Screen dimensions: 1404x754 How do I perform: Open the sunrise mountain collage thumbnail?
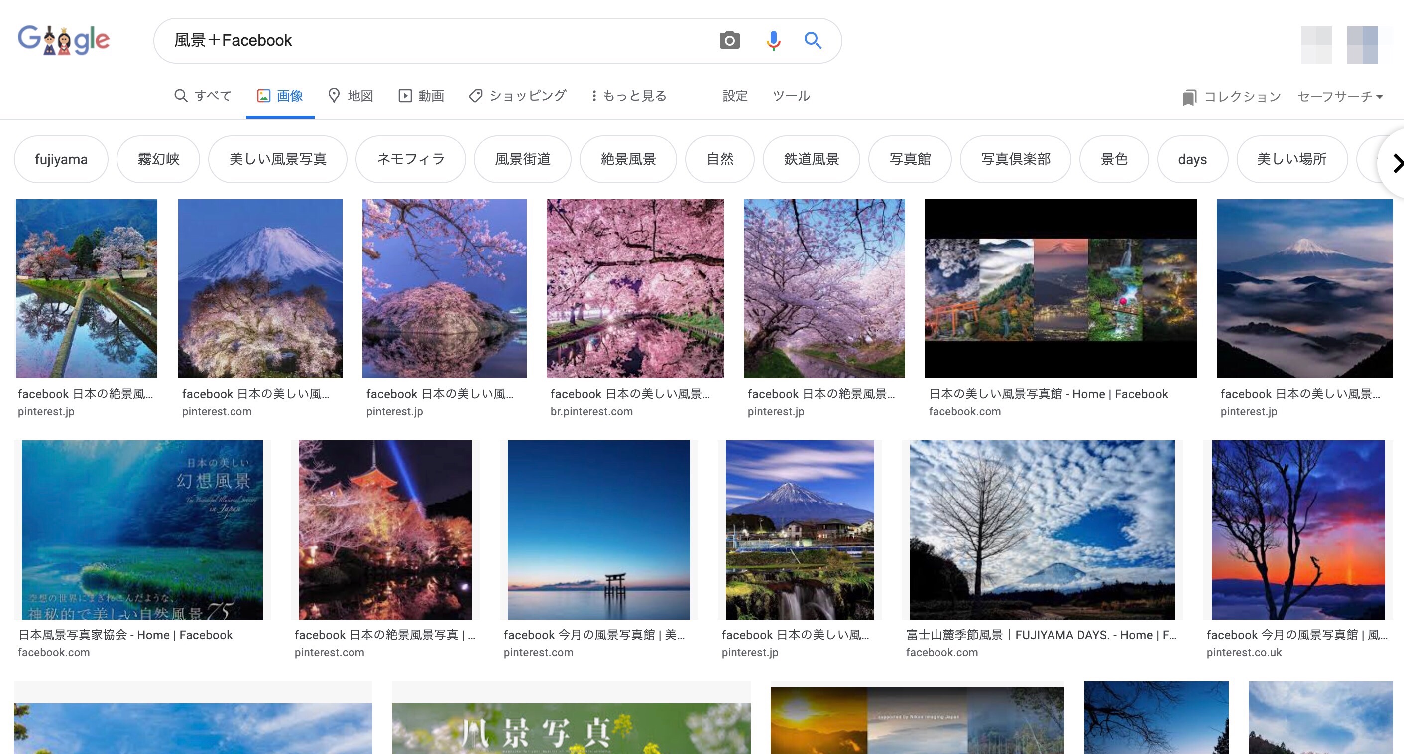917,720
